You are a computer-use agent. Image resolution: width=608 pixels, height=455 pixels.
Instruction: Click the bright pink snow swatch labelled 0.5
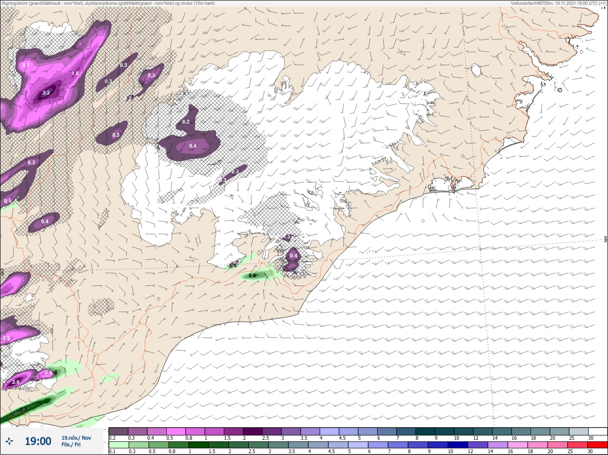[176, 431]
